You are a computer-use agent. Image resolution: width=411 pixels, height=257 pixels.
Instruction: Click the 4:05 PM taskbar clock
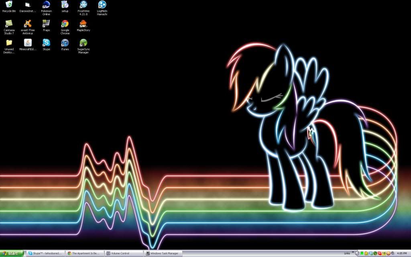point(401,253)
